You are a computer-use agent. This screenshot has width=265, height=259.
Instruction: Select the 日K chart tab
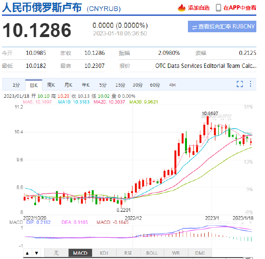pyautogui.click(x=34, y=85)
